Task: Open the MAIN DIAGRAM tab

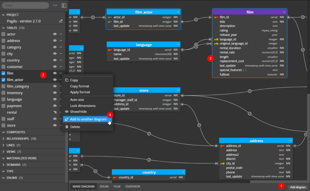Action: [84, 186]
